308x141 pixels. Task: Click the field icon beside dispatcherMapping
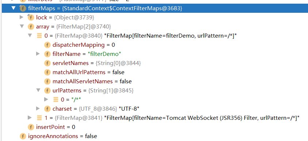[47, 45]
